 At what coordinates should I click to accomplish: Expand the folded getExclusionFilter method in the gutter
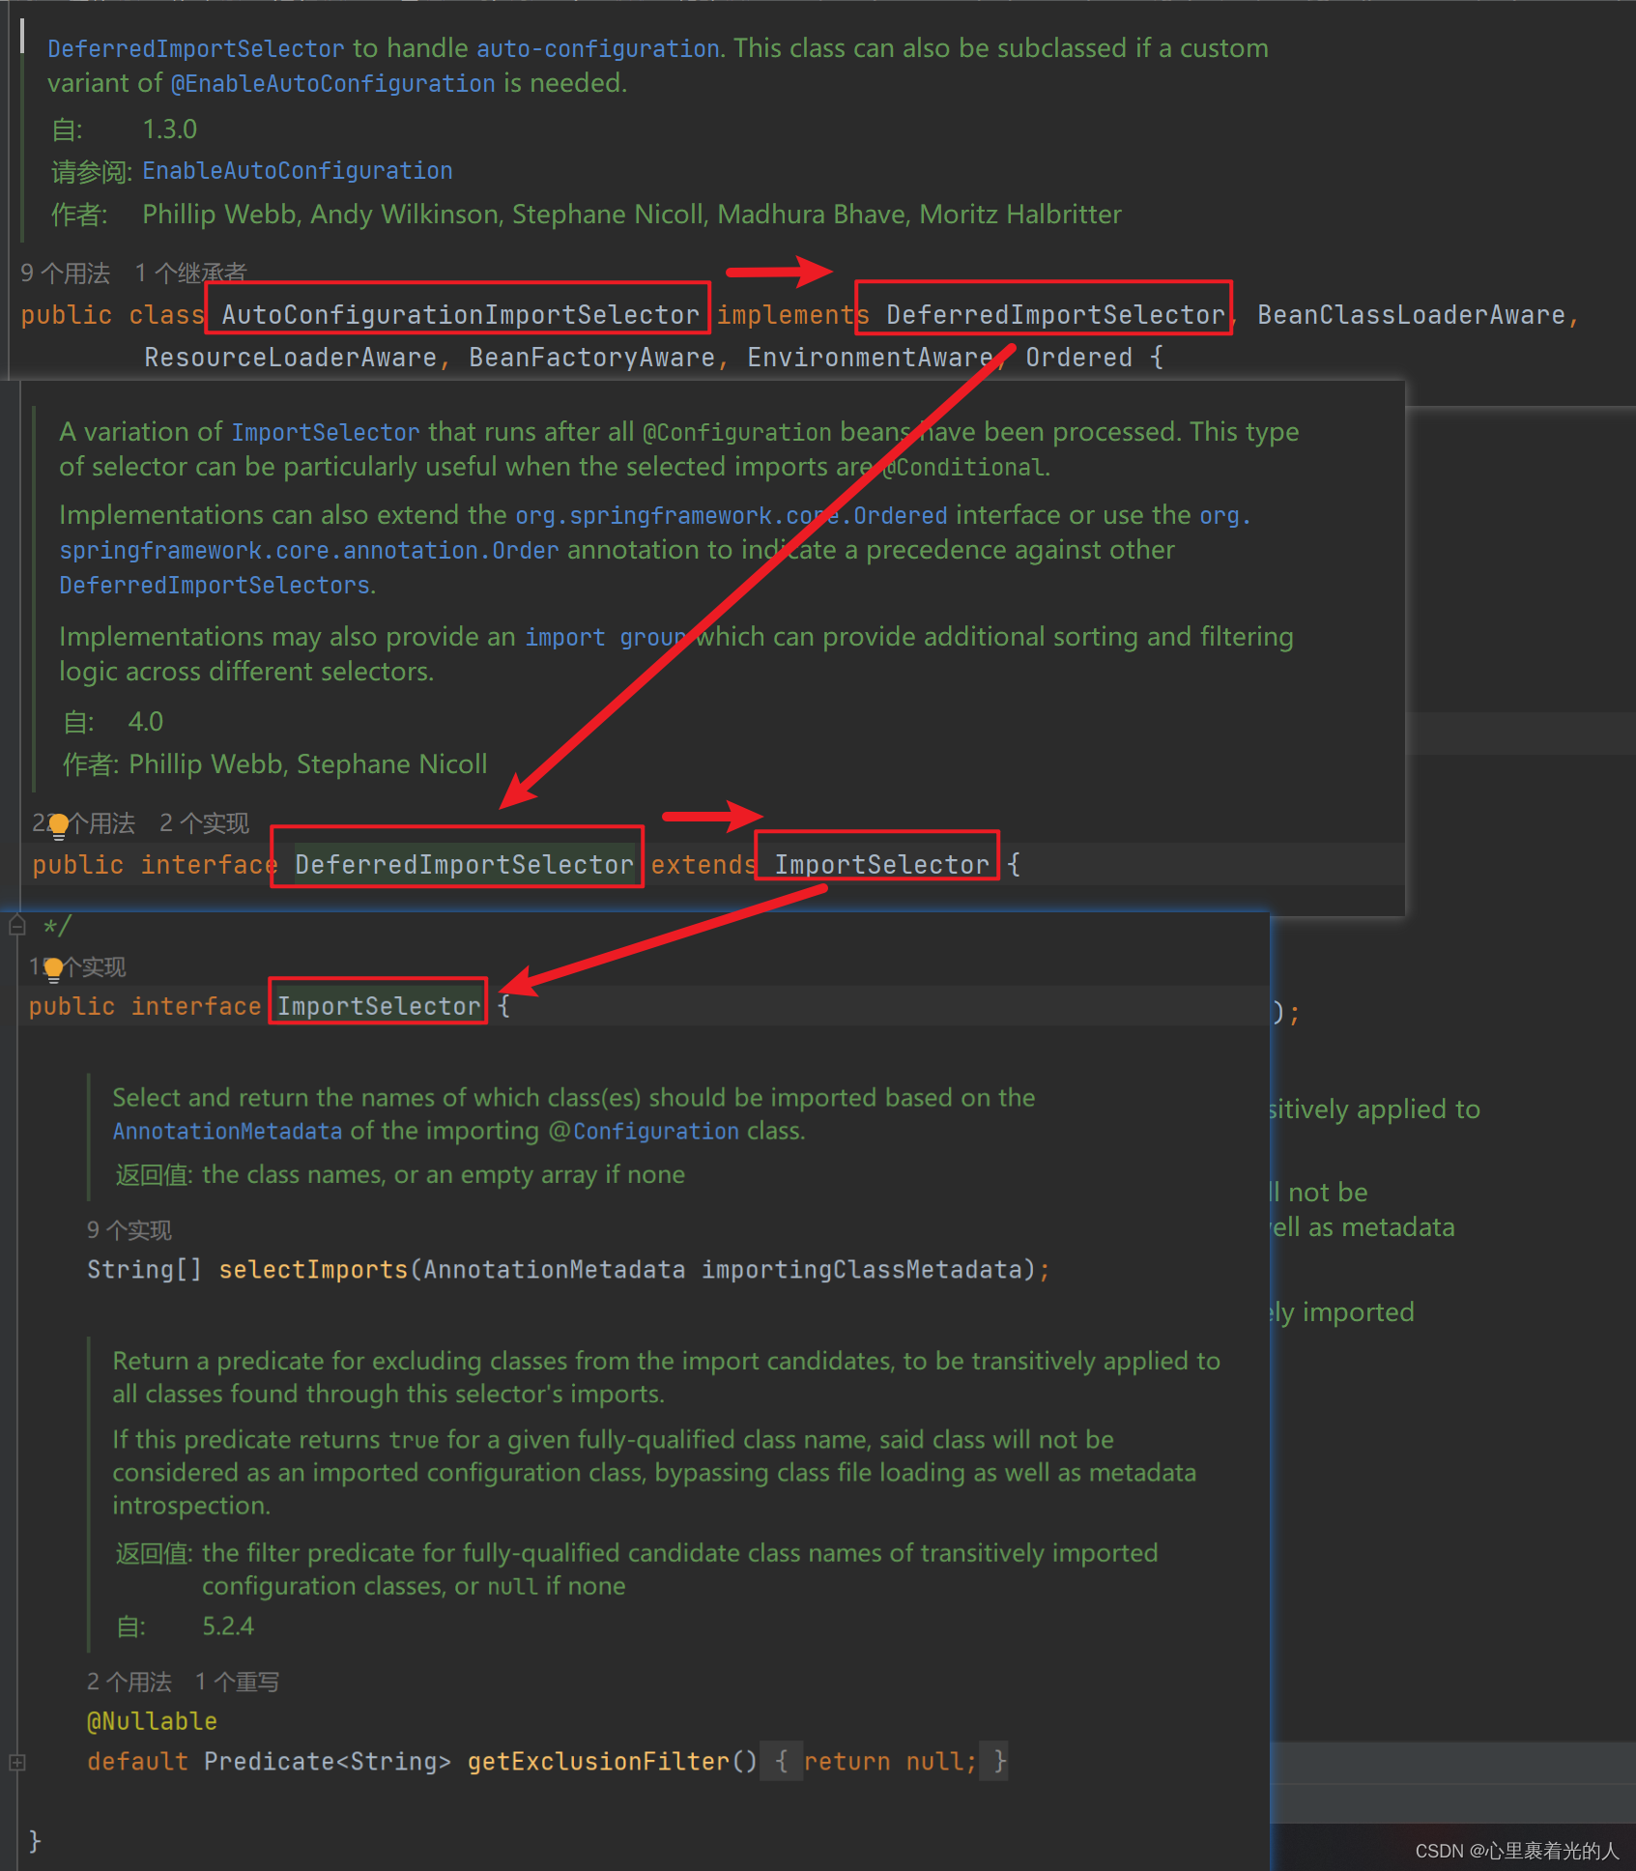click(x=16, y=1762)
